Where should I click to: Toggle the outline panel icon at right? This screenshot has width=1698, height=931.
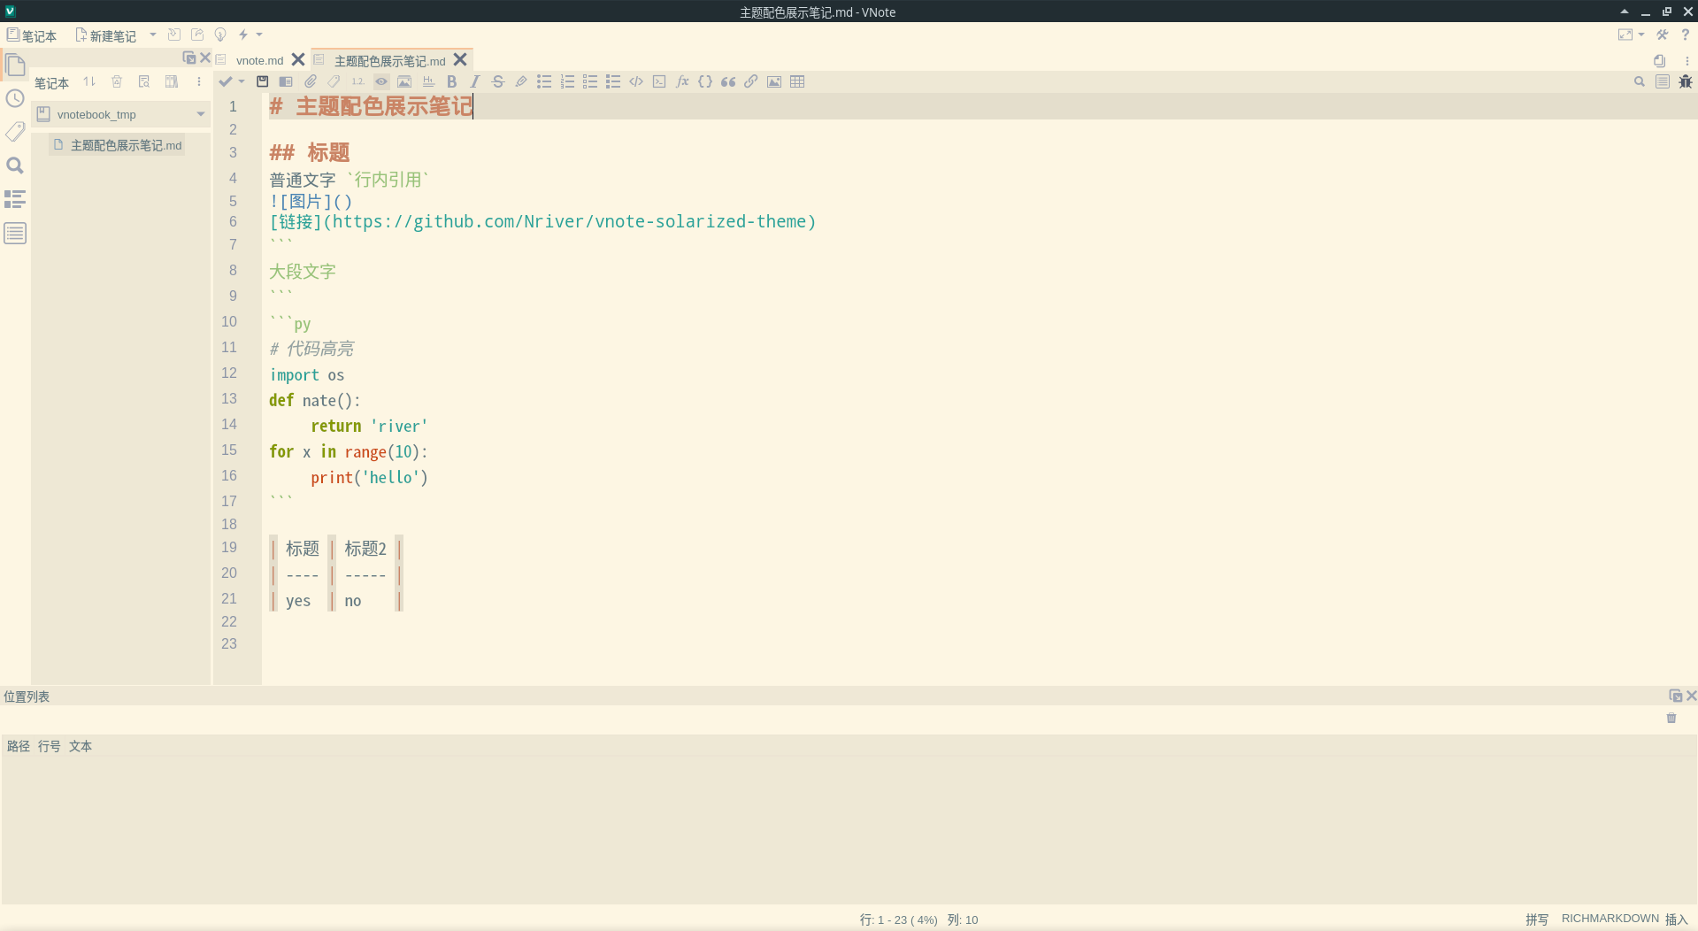pos(1663,81)
